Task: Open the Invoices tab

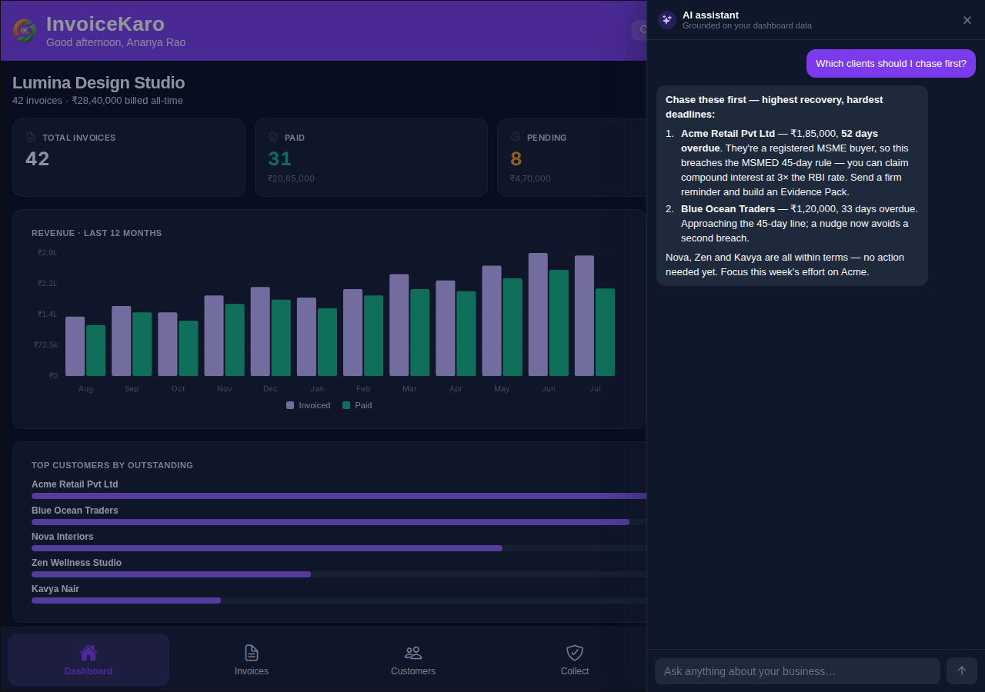Action: pos(252,660)
